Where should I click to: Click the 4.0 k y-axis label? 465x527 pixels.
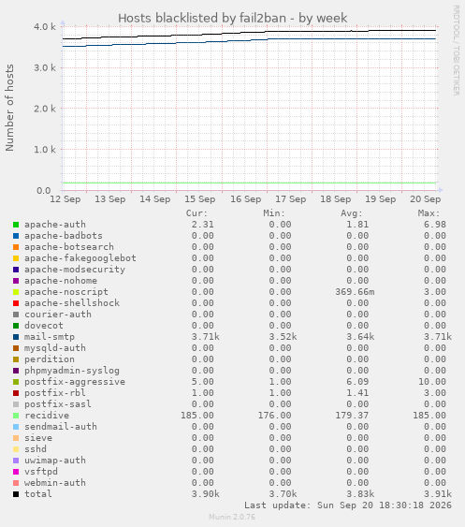(45, 26)
